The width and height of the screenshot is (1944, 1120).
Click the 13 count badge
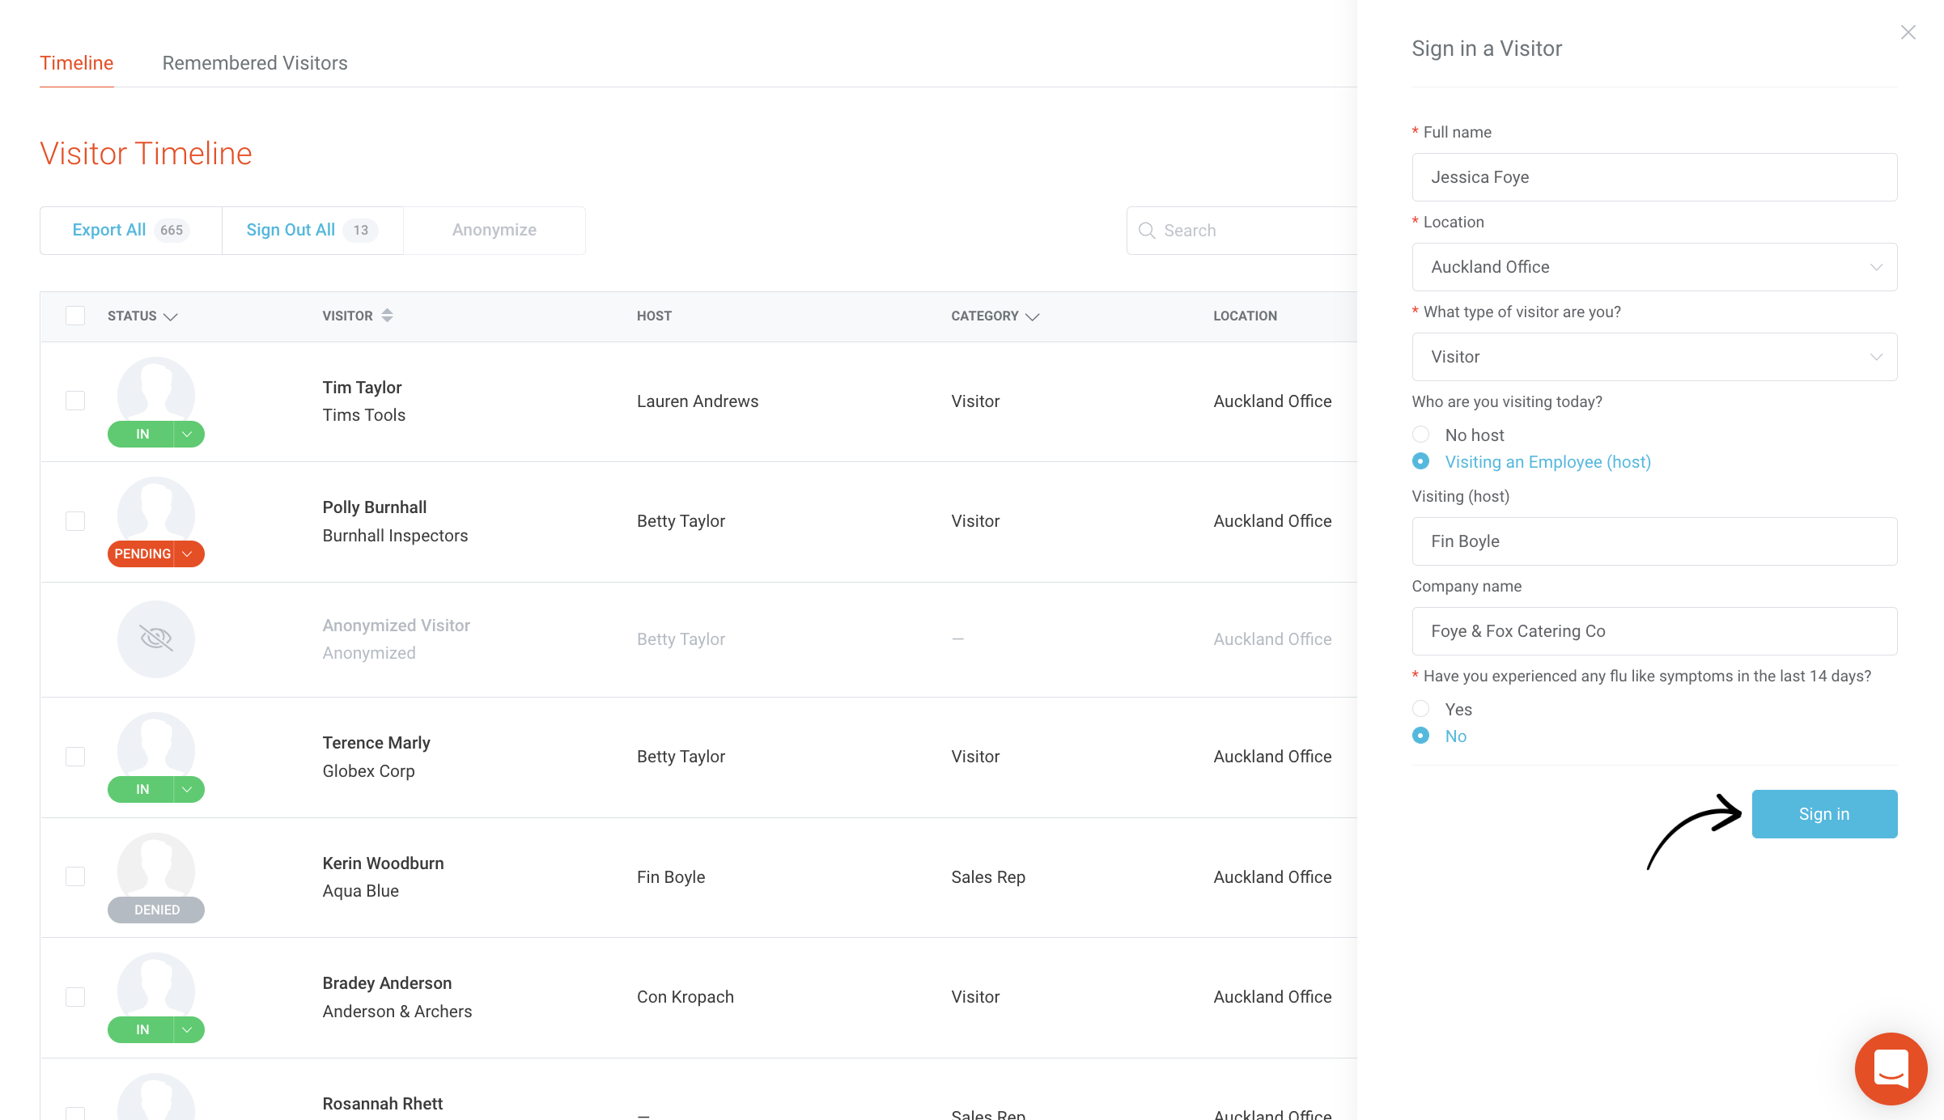(360, 231)
